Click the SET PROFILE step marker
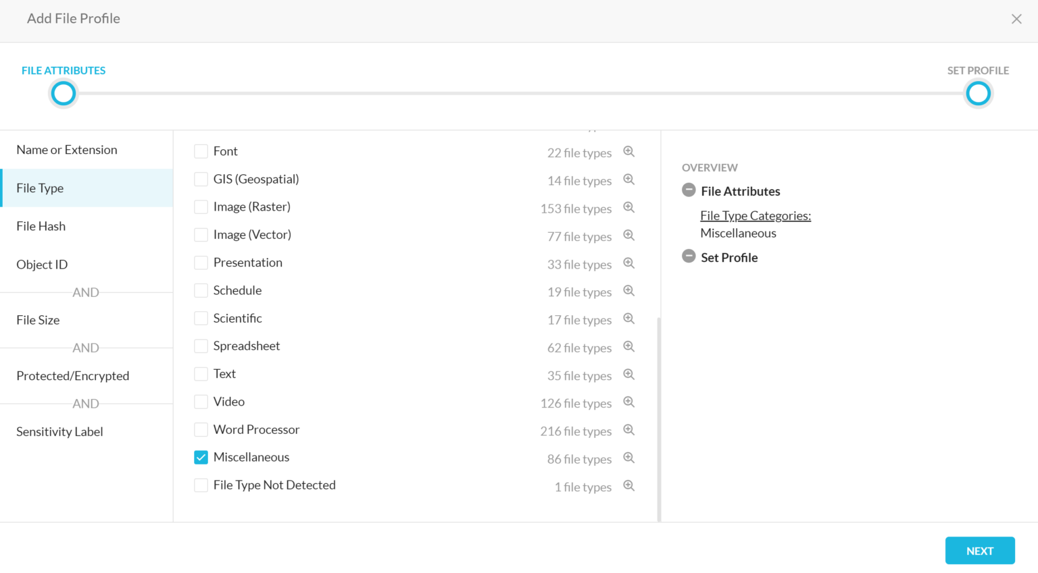Image resolution: width=1038 pixels, height=573 pixels. pos(978,93)
